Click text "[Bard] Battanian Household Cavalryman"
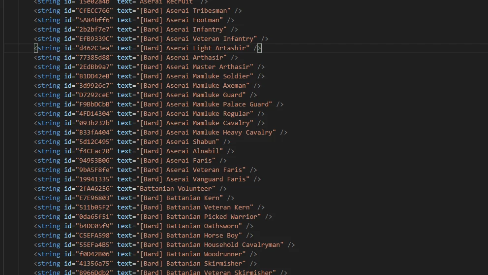The height and width of the screenshot is (275, 488). (210, 244)
